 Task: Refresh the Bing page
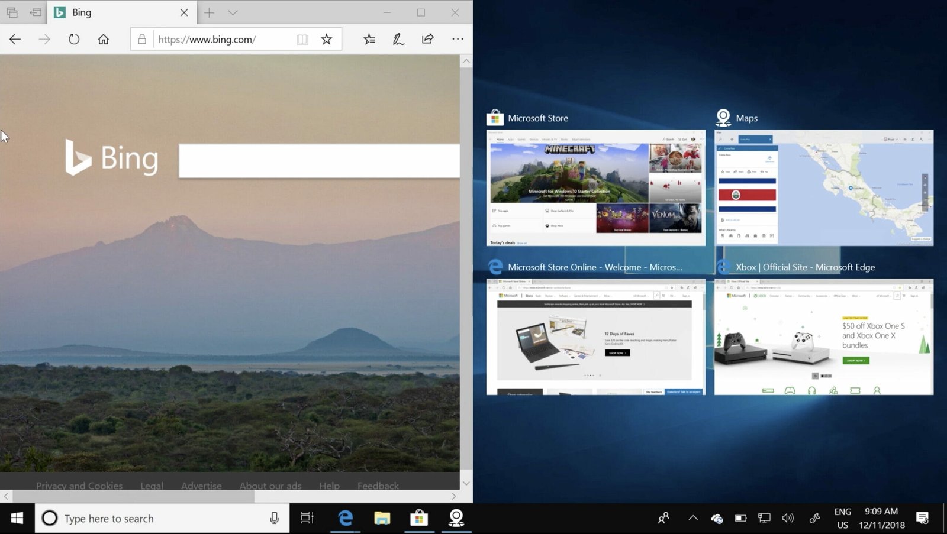coord(74,39)
